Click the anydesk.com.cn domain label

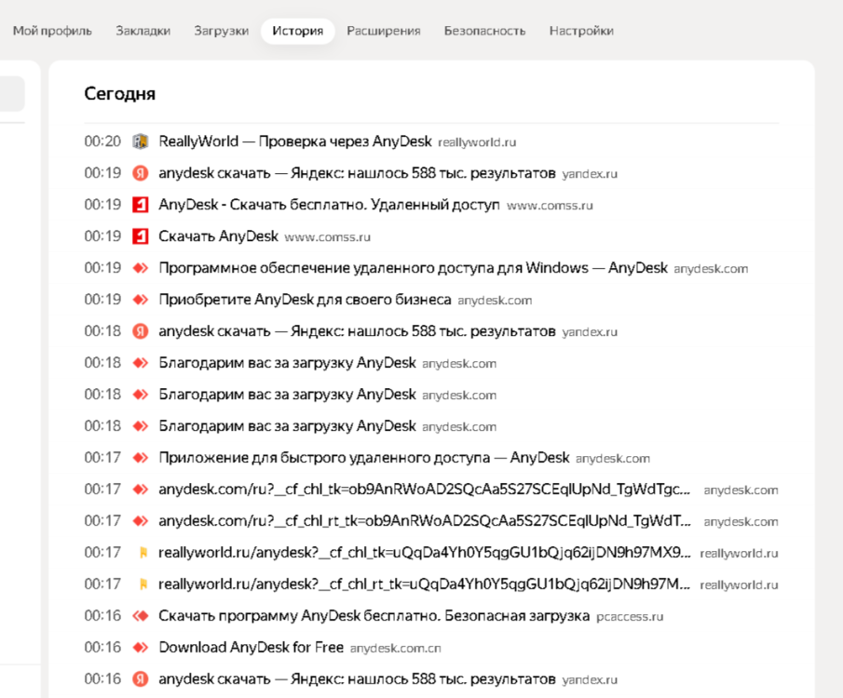395,649
